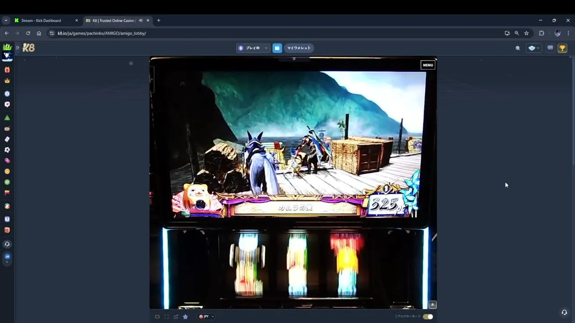Open the language selector JA in sidebar
The height and width of the screenshot is (323, 575).
click(x=7, y=258)
